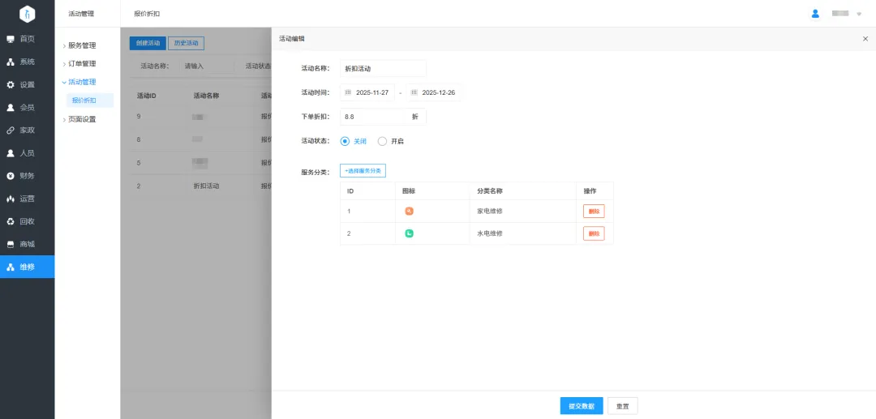Click the 回收 recycle icon in sidebar
Image resolution: width=876 pixels, height=419 pixels.
coord(11,221)
